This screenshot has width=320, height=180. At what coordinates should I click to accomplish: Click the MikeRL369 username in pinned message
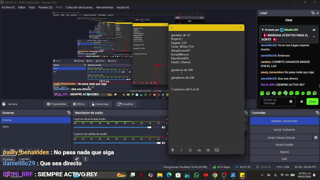(291, 30)
